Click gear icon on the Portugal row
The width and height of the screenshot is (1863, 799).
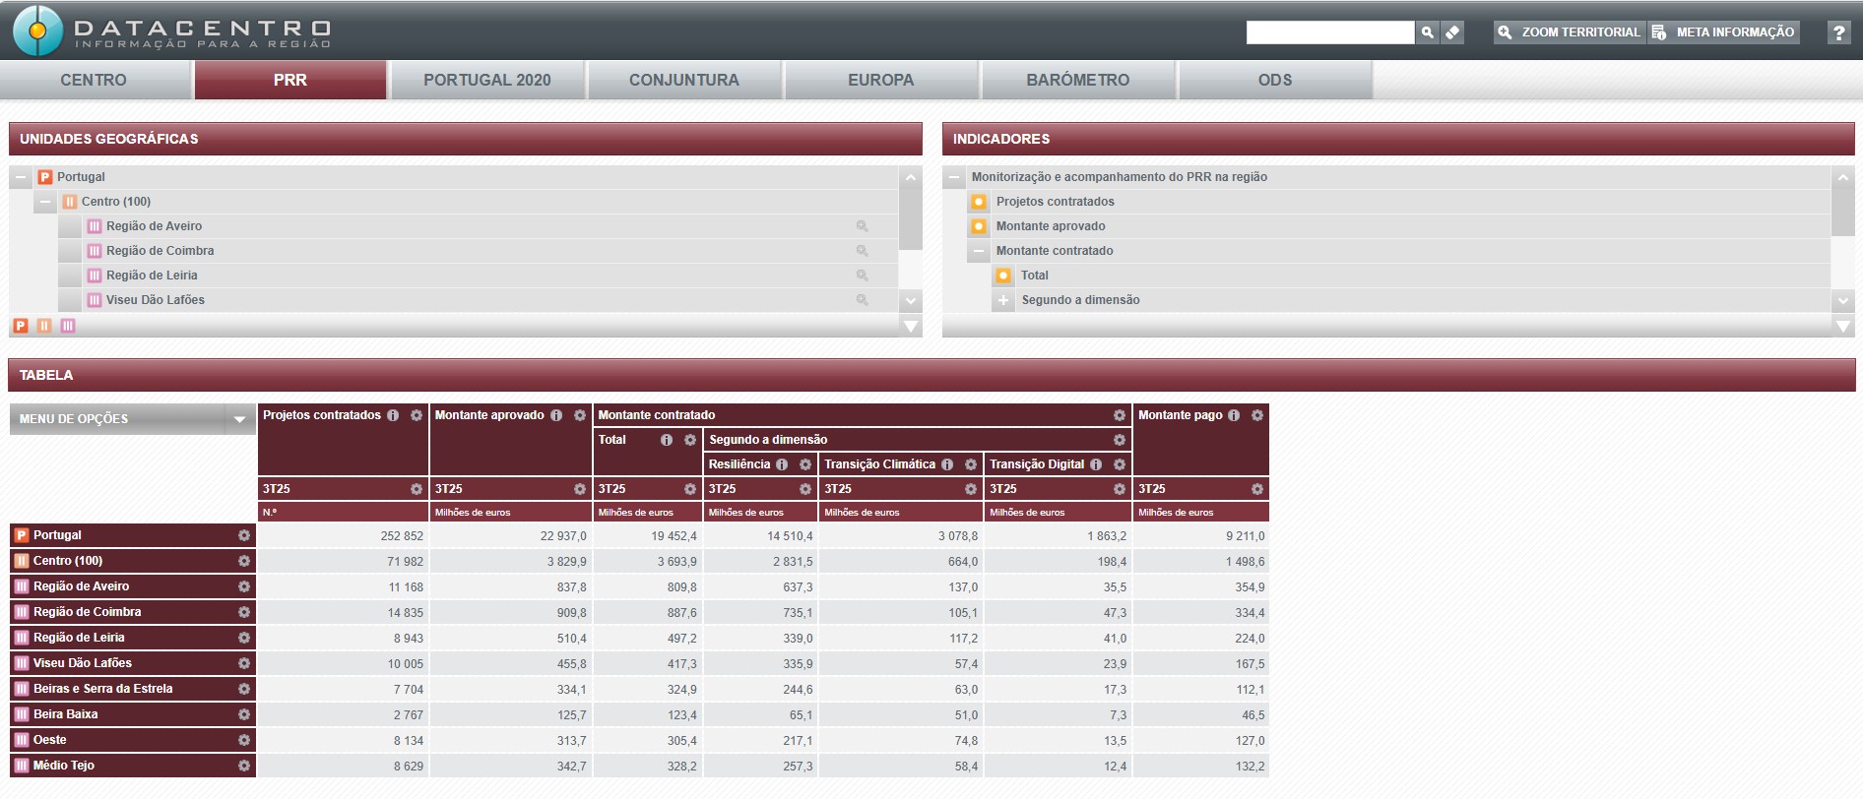(x=243, y=535)
